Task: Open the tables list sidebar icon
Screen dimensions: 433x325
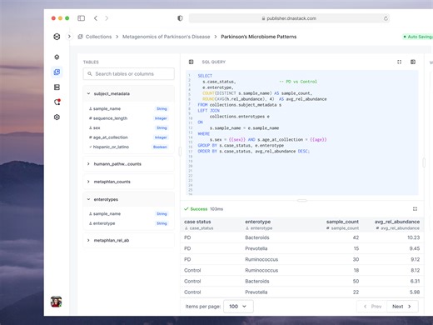Action: click(x=57, y=87)
